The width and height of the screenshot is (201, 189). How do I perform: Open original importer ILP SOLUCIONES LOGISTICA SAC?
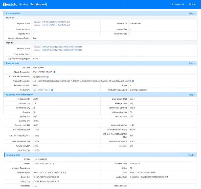pyautogui.click(x=56, y=25)
